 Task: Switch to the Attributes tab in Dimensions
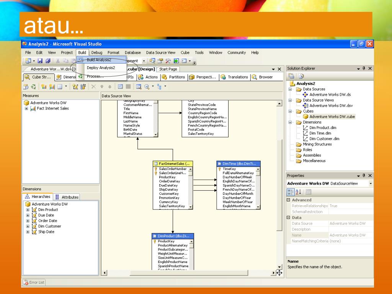[67, 197]
